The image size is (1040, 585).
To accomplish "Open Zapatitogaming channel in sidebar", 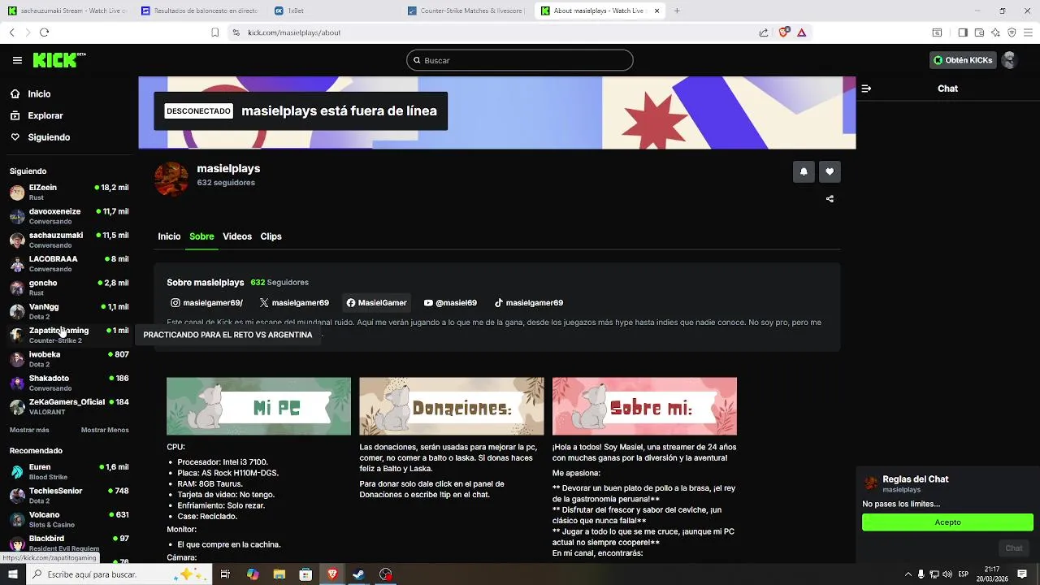I will [x=69, y=335].
